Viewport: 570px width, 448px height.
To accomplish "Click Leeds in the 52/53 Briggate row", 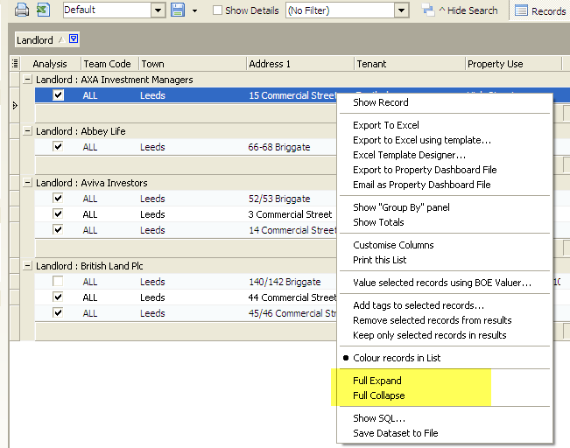I will pyautogui.click(x=152, y=199).
